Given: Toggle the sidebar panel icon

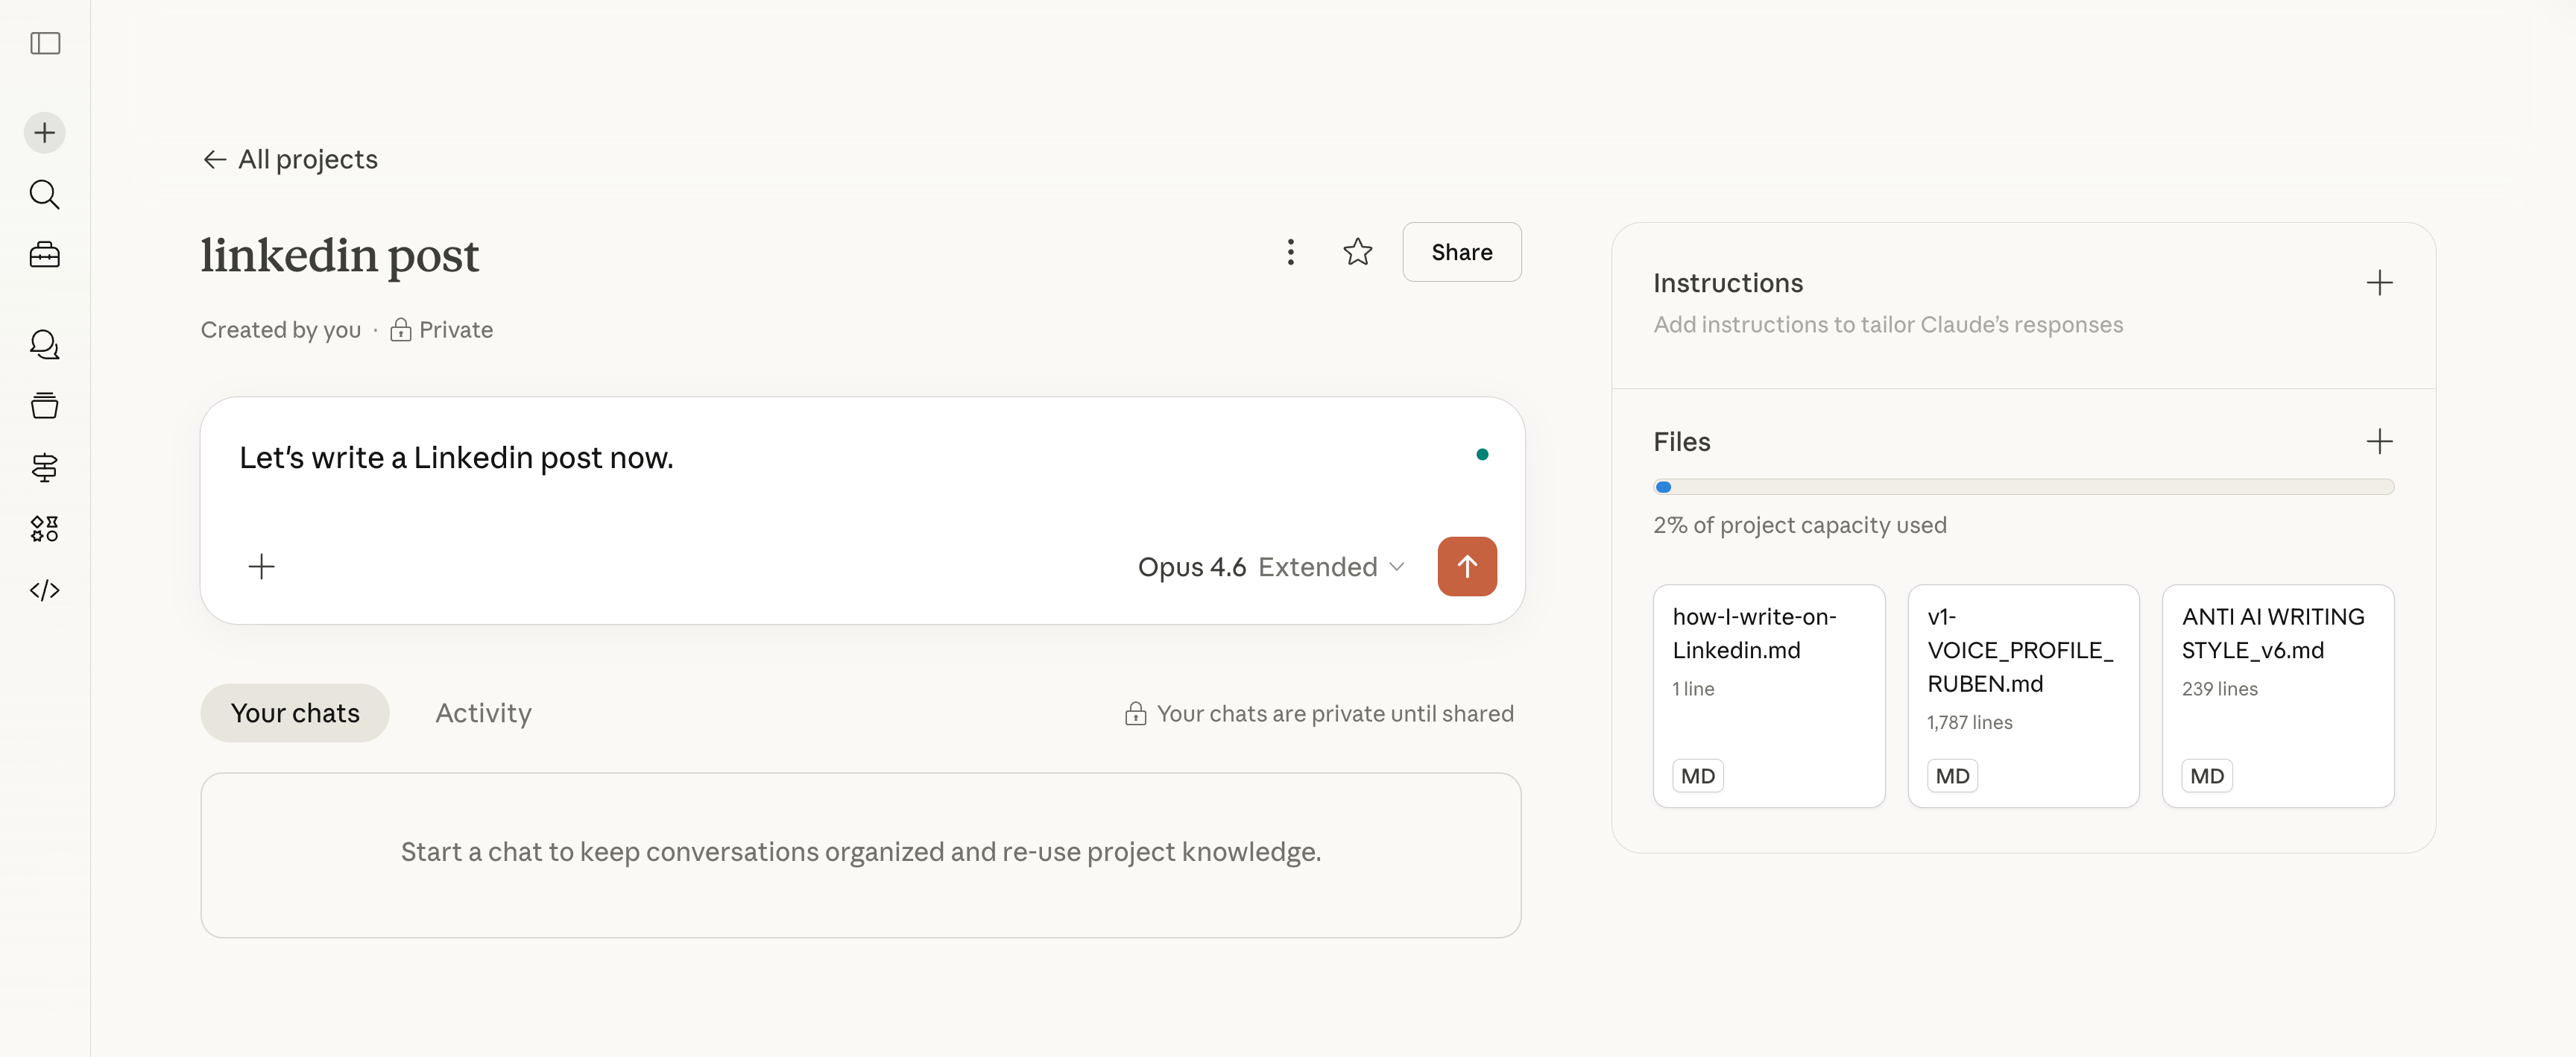Looking at the screenshot, I should (x=45, y=43).
